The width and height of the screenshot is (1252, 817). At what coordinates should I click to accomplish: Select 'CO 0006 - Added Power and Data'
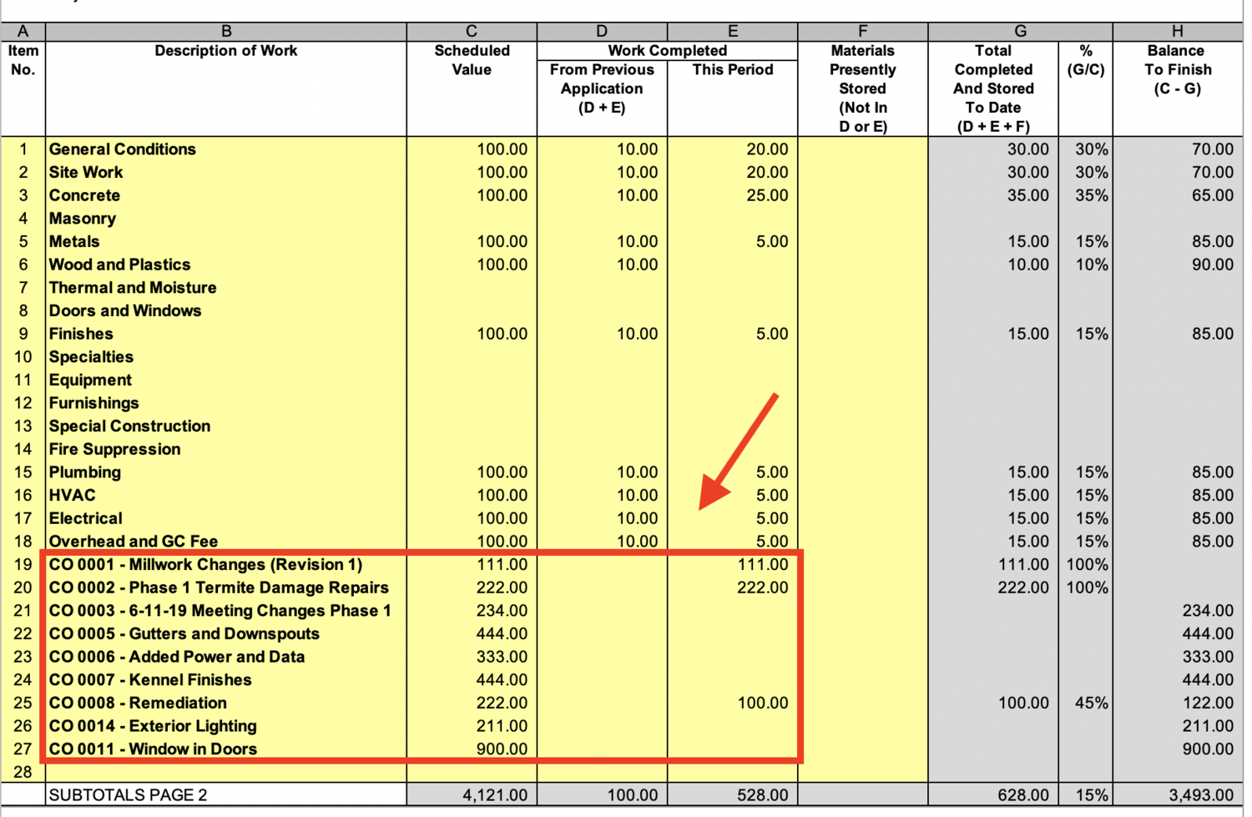click(226, 658)
